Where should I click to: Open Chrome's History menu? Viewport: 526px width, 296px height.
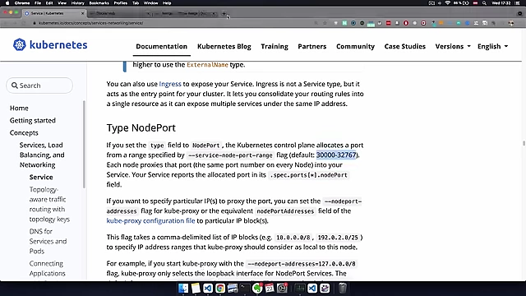pos(77,3)
